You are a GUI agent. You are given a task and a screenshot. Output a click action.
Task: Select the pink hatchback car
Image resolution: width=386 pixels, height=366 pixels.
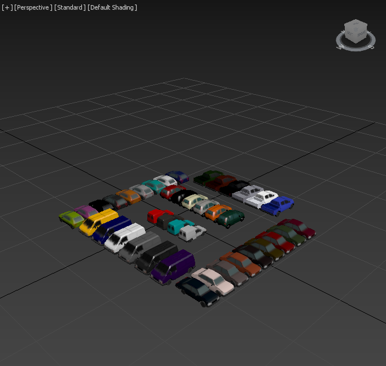coord(86,211)
